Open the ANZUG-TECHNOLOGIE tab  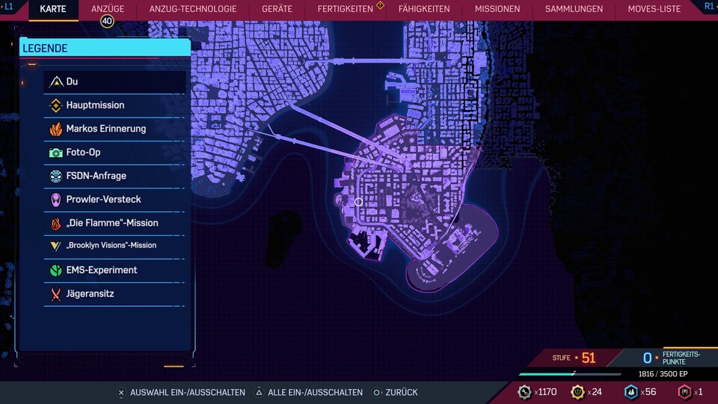click(x=193, y=9)
